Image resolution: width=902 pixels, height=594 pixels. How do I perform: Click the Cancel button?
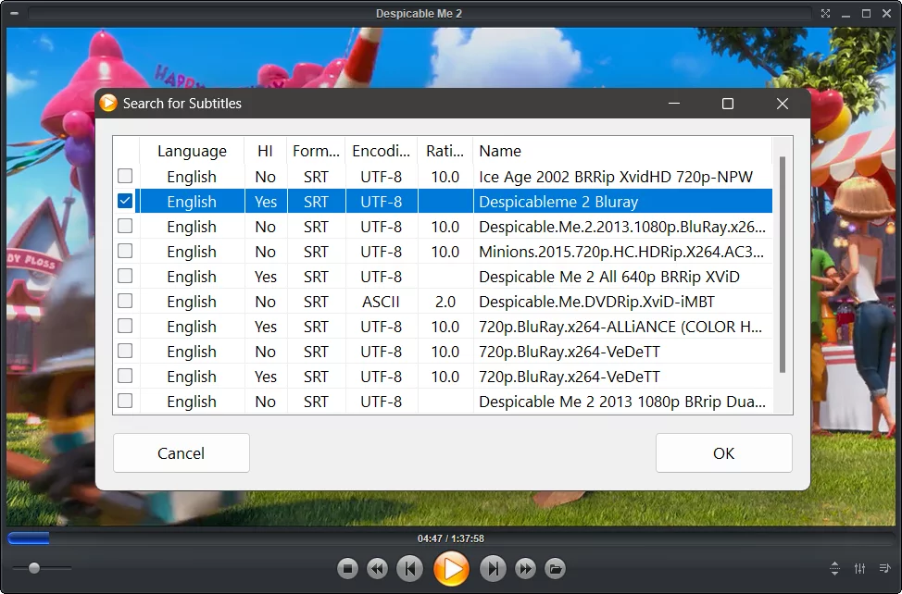click(182, 453)
